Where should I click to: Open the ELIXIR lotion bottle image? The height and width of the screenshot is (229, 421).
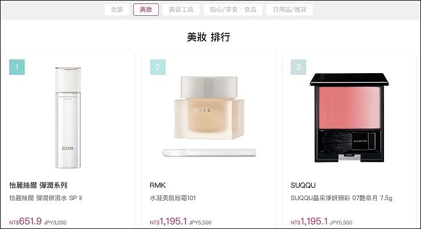coord(68,118)
